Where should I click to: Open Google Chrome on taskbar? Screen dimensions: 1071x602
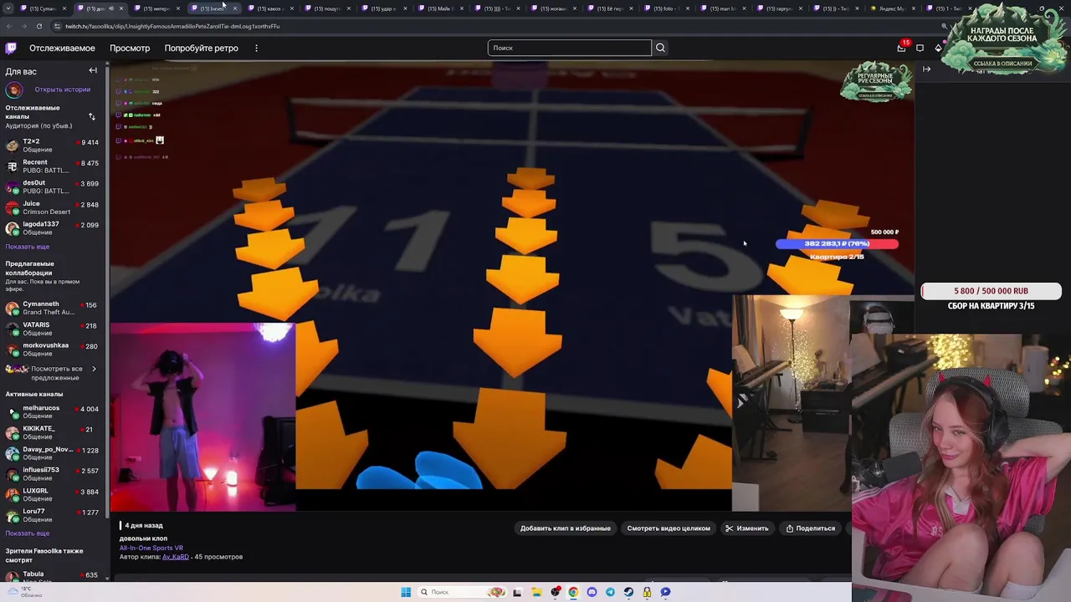click(573, 592)
